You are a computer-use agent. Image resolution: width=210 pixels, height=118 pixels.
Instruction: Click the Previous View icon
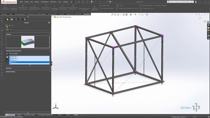point(118,14)
